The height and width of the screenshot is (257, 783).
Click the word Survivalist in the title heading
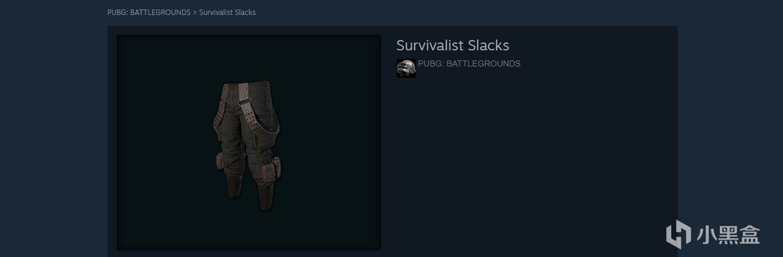point(430,46)
